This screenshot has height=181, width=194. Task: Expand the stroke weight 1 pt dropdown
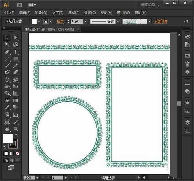click(x=85, y=21)
